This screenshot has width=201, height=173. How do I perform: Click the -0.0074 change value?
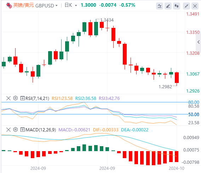click(108, 5)
